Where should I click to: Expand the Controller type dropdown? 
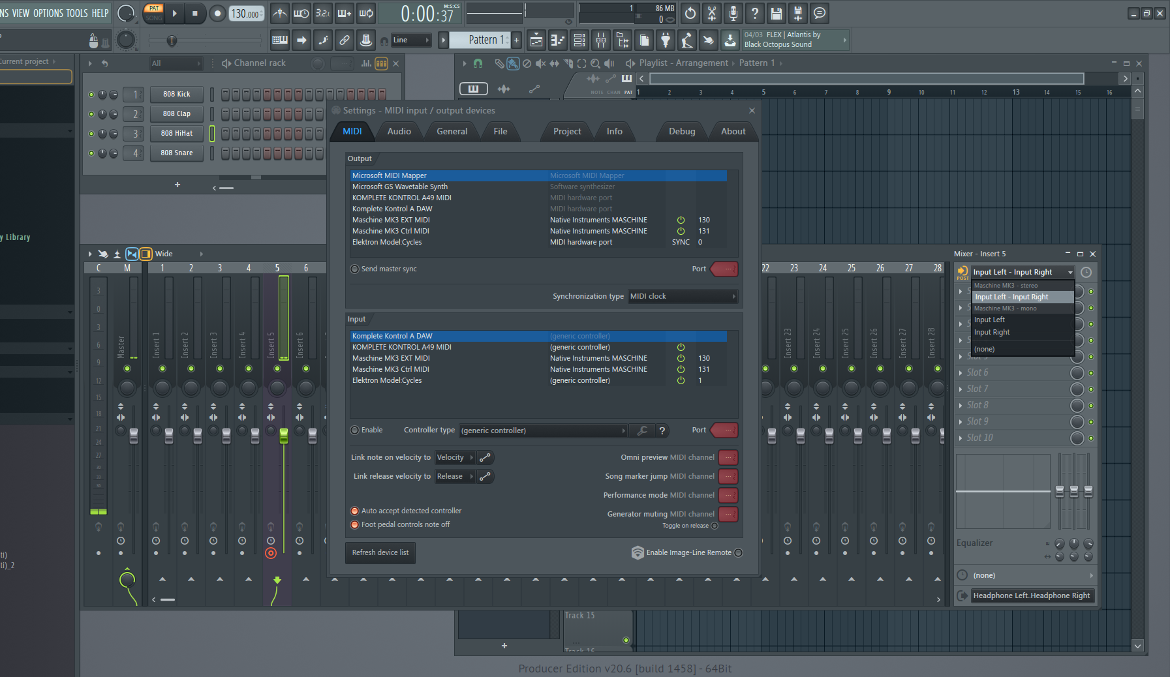coord(543,430)
